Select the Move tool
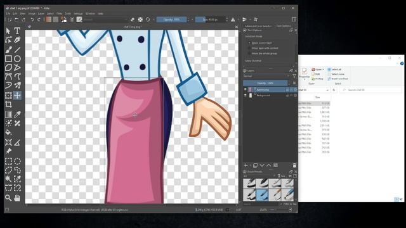 click(x=17, y=96)
